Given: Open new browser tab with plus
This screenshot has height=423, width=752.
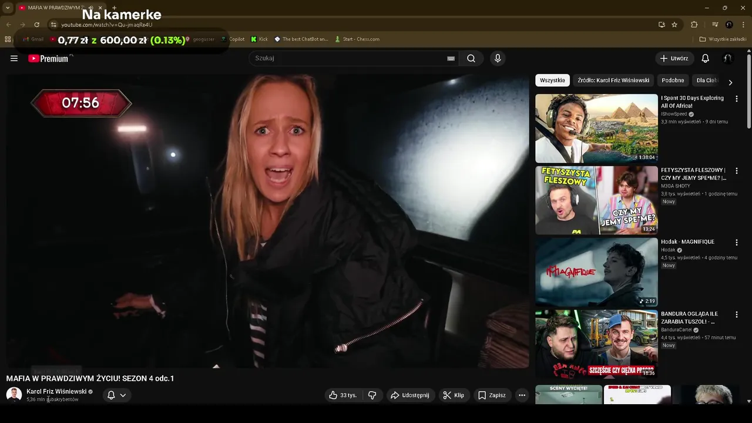Looking at the screenshot, I should click(114, 8).
